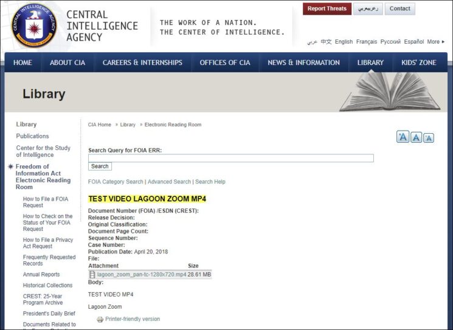The height and width of the screenshot is (330, 453).
Task: Click the Lagoon Zoom body text
Action: [105, 307]
